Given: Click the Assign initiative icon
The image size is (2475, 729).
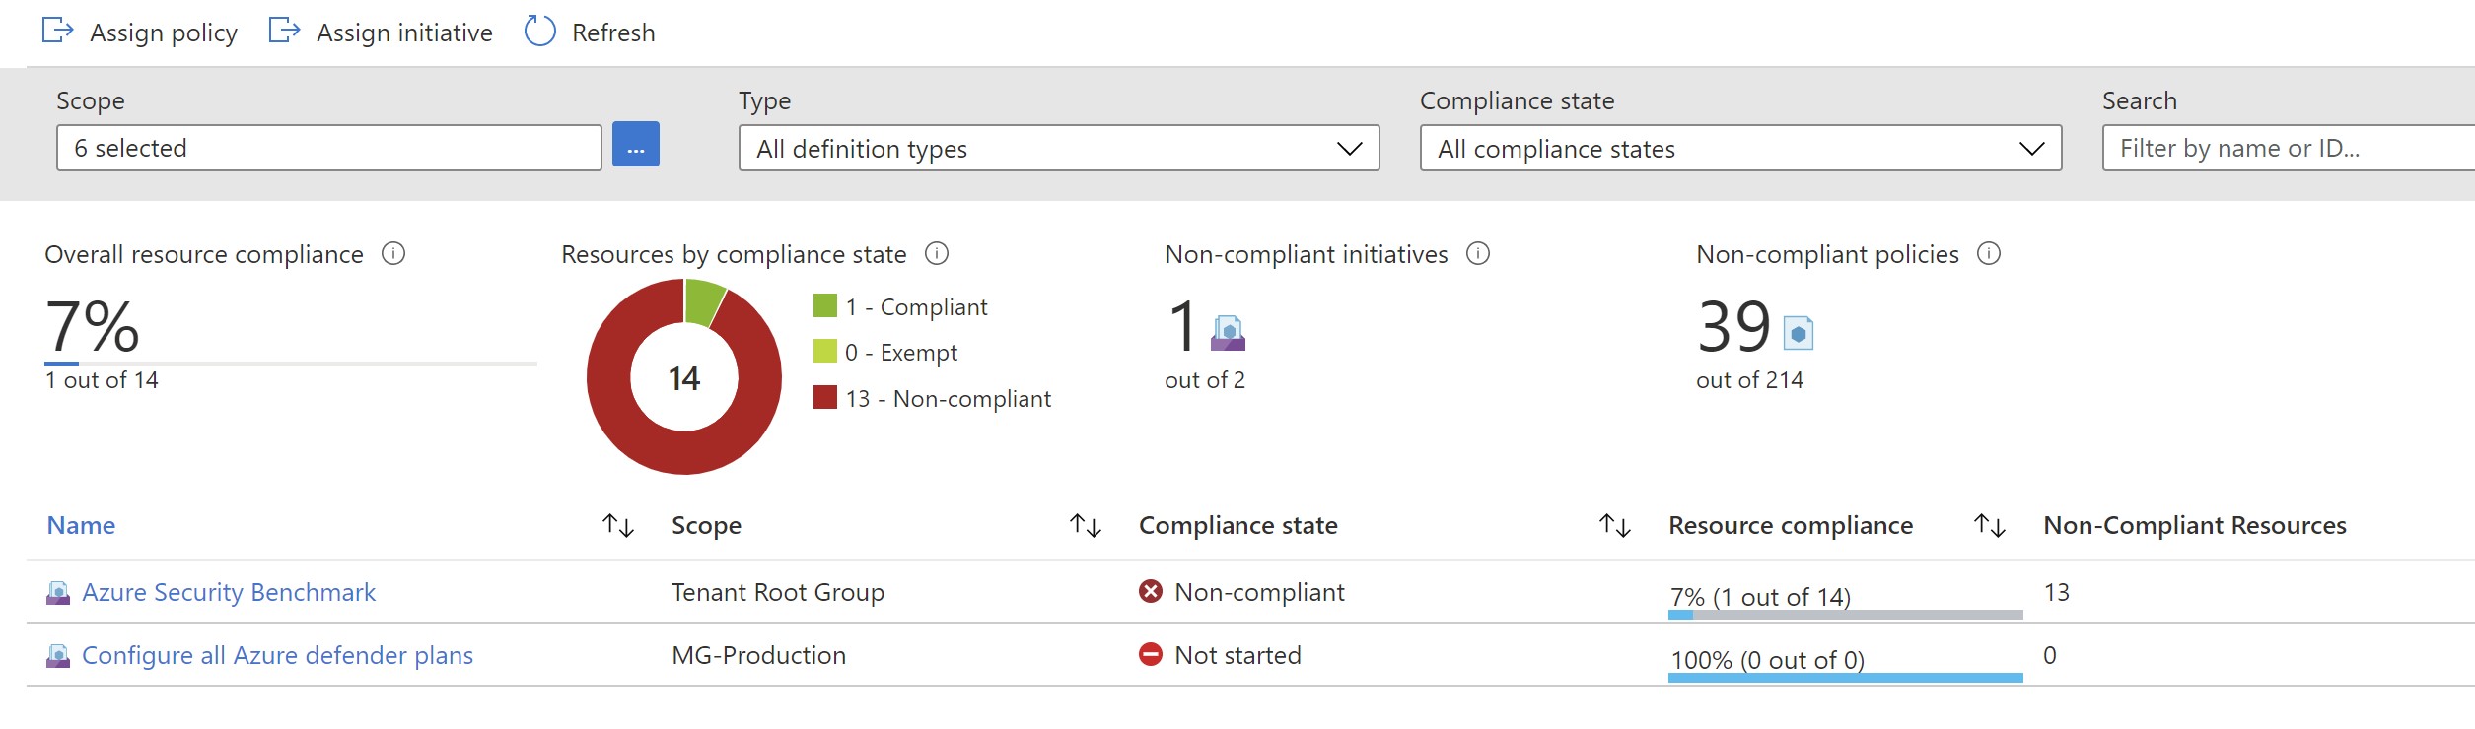Looking at the screenshot, I should [x=284, y=32].
